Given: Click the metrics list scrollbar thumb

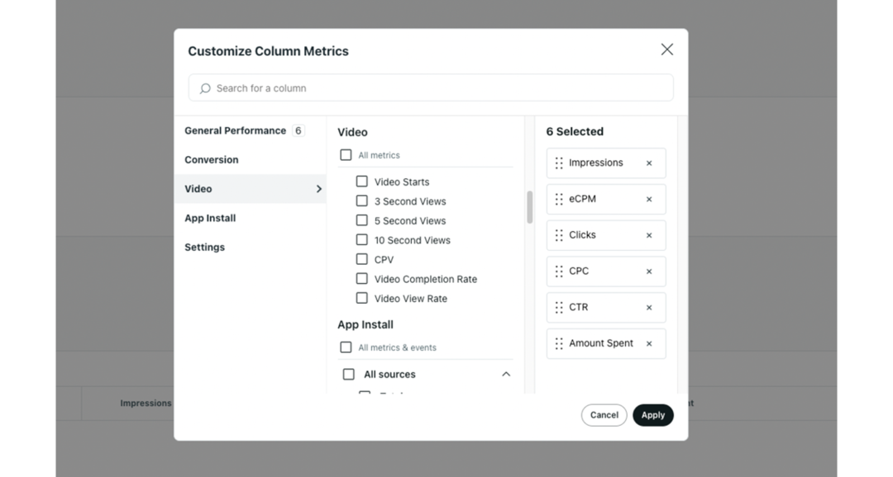Looking at the screenshot, I should click(529, 207).
